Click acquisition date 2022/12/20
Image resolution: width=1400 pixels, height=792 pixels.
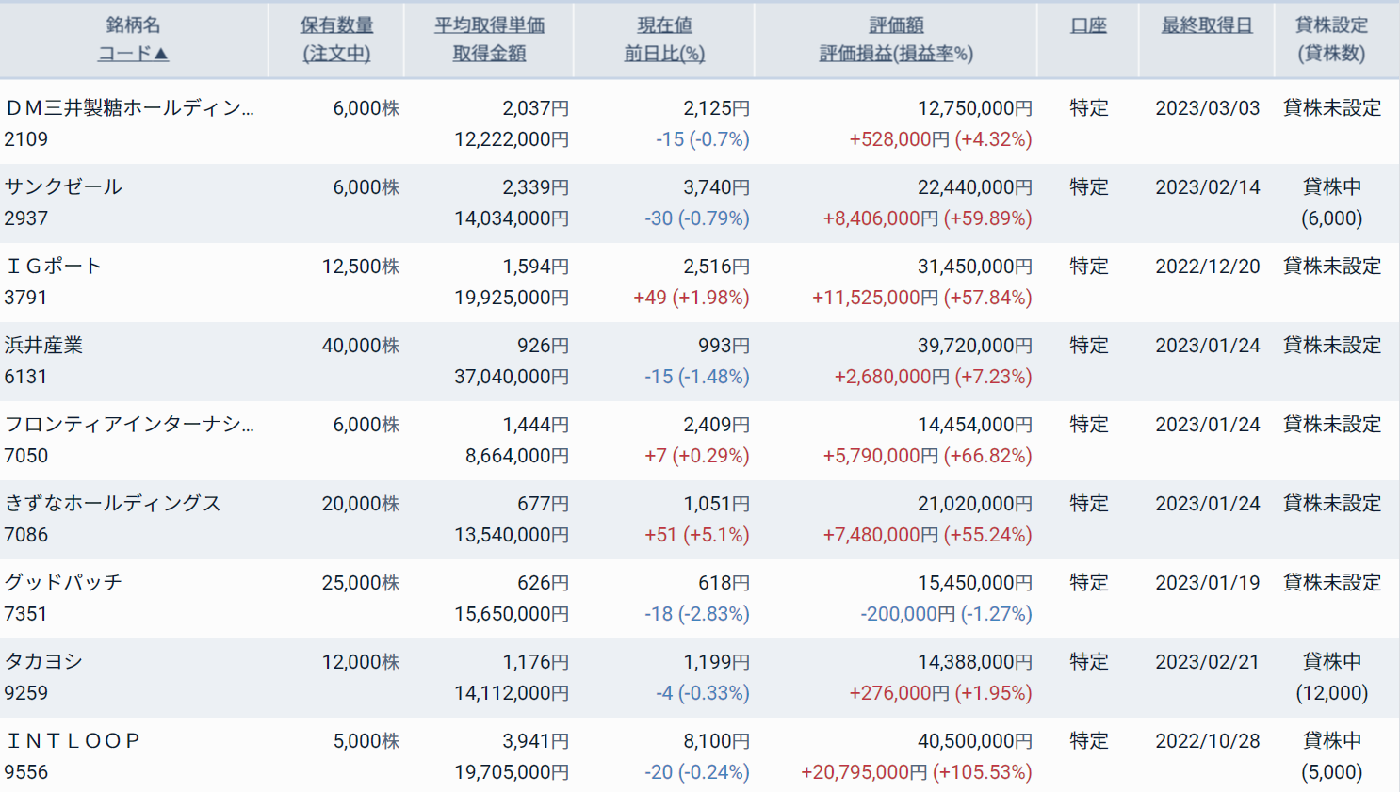[1208, 267]
